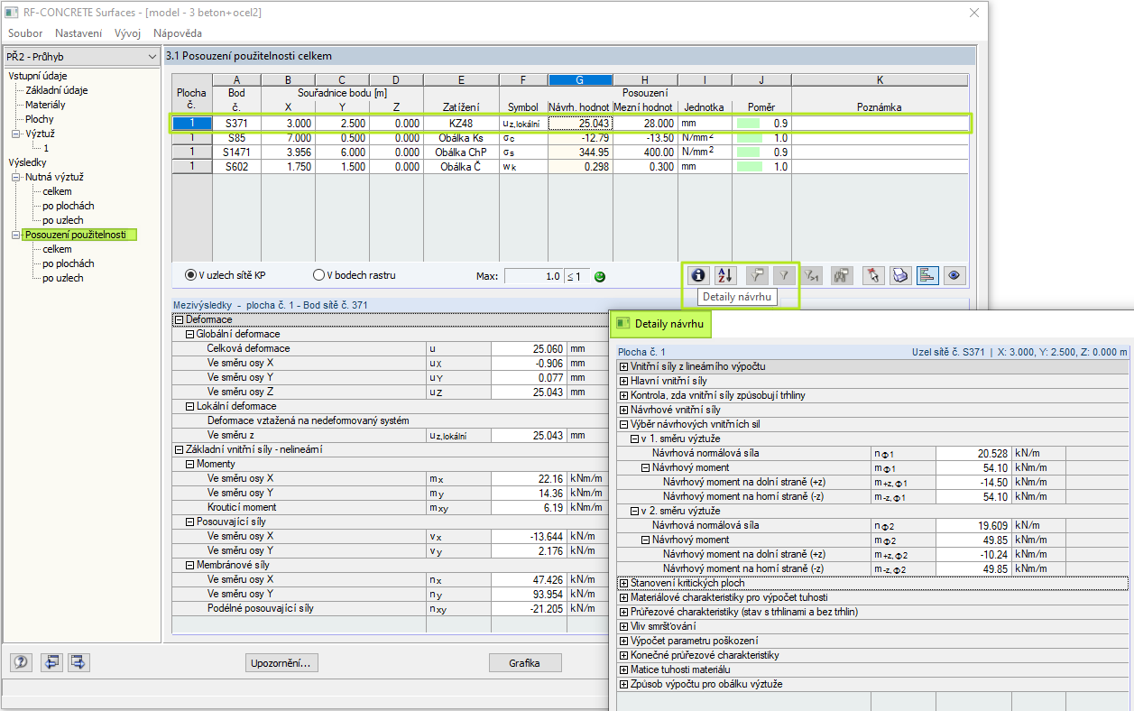
Task: Open the Nápověda menu
Action: point(178,33)
